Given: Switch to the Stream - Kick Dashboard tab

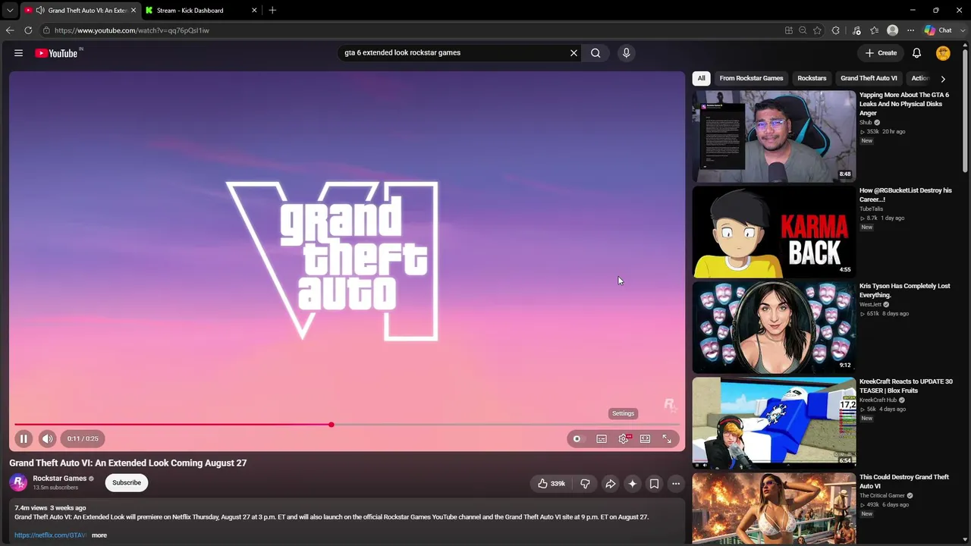Looking at the screenshot, I should 201,11.
